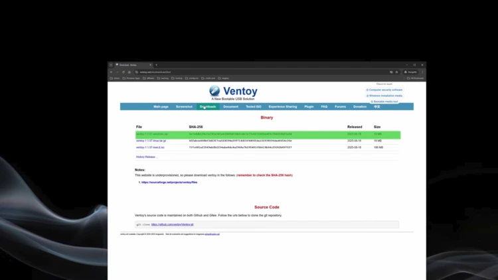Screen dimensions: 498x280
Task: Click "remember to check the SHA-256 hash" text
Action: (264, 175)
